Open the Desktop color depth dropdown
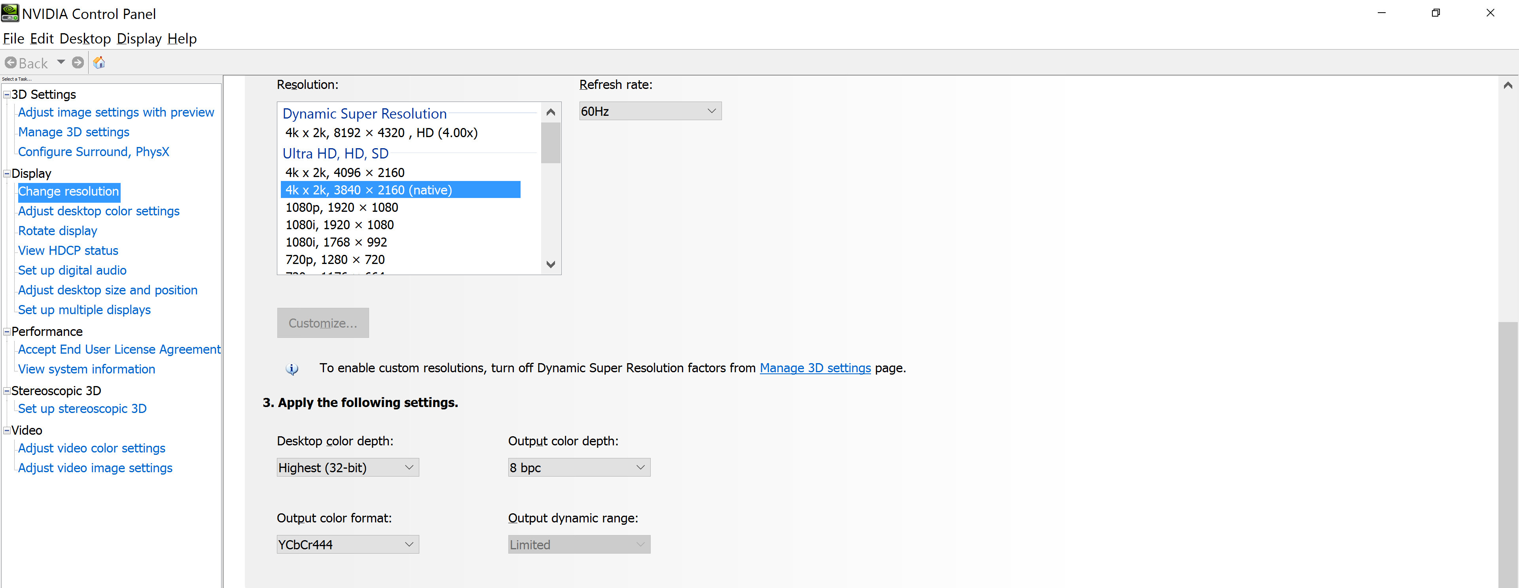The image size is (1519, 588). pos(348,468)
